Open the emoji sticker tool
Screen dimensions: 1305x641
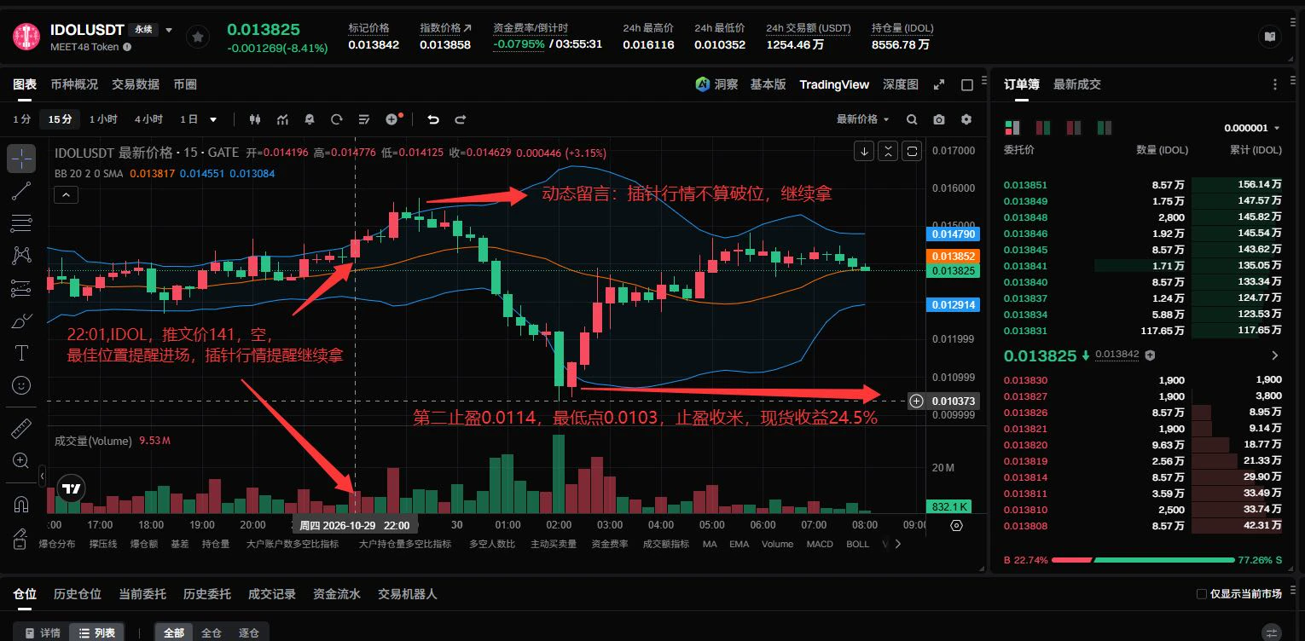[x=21, y=385]
